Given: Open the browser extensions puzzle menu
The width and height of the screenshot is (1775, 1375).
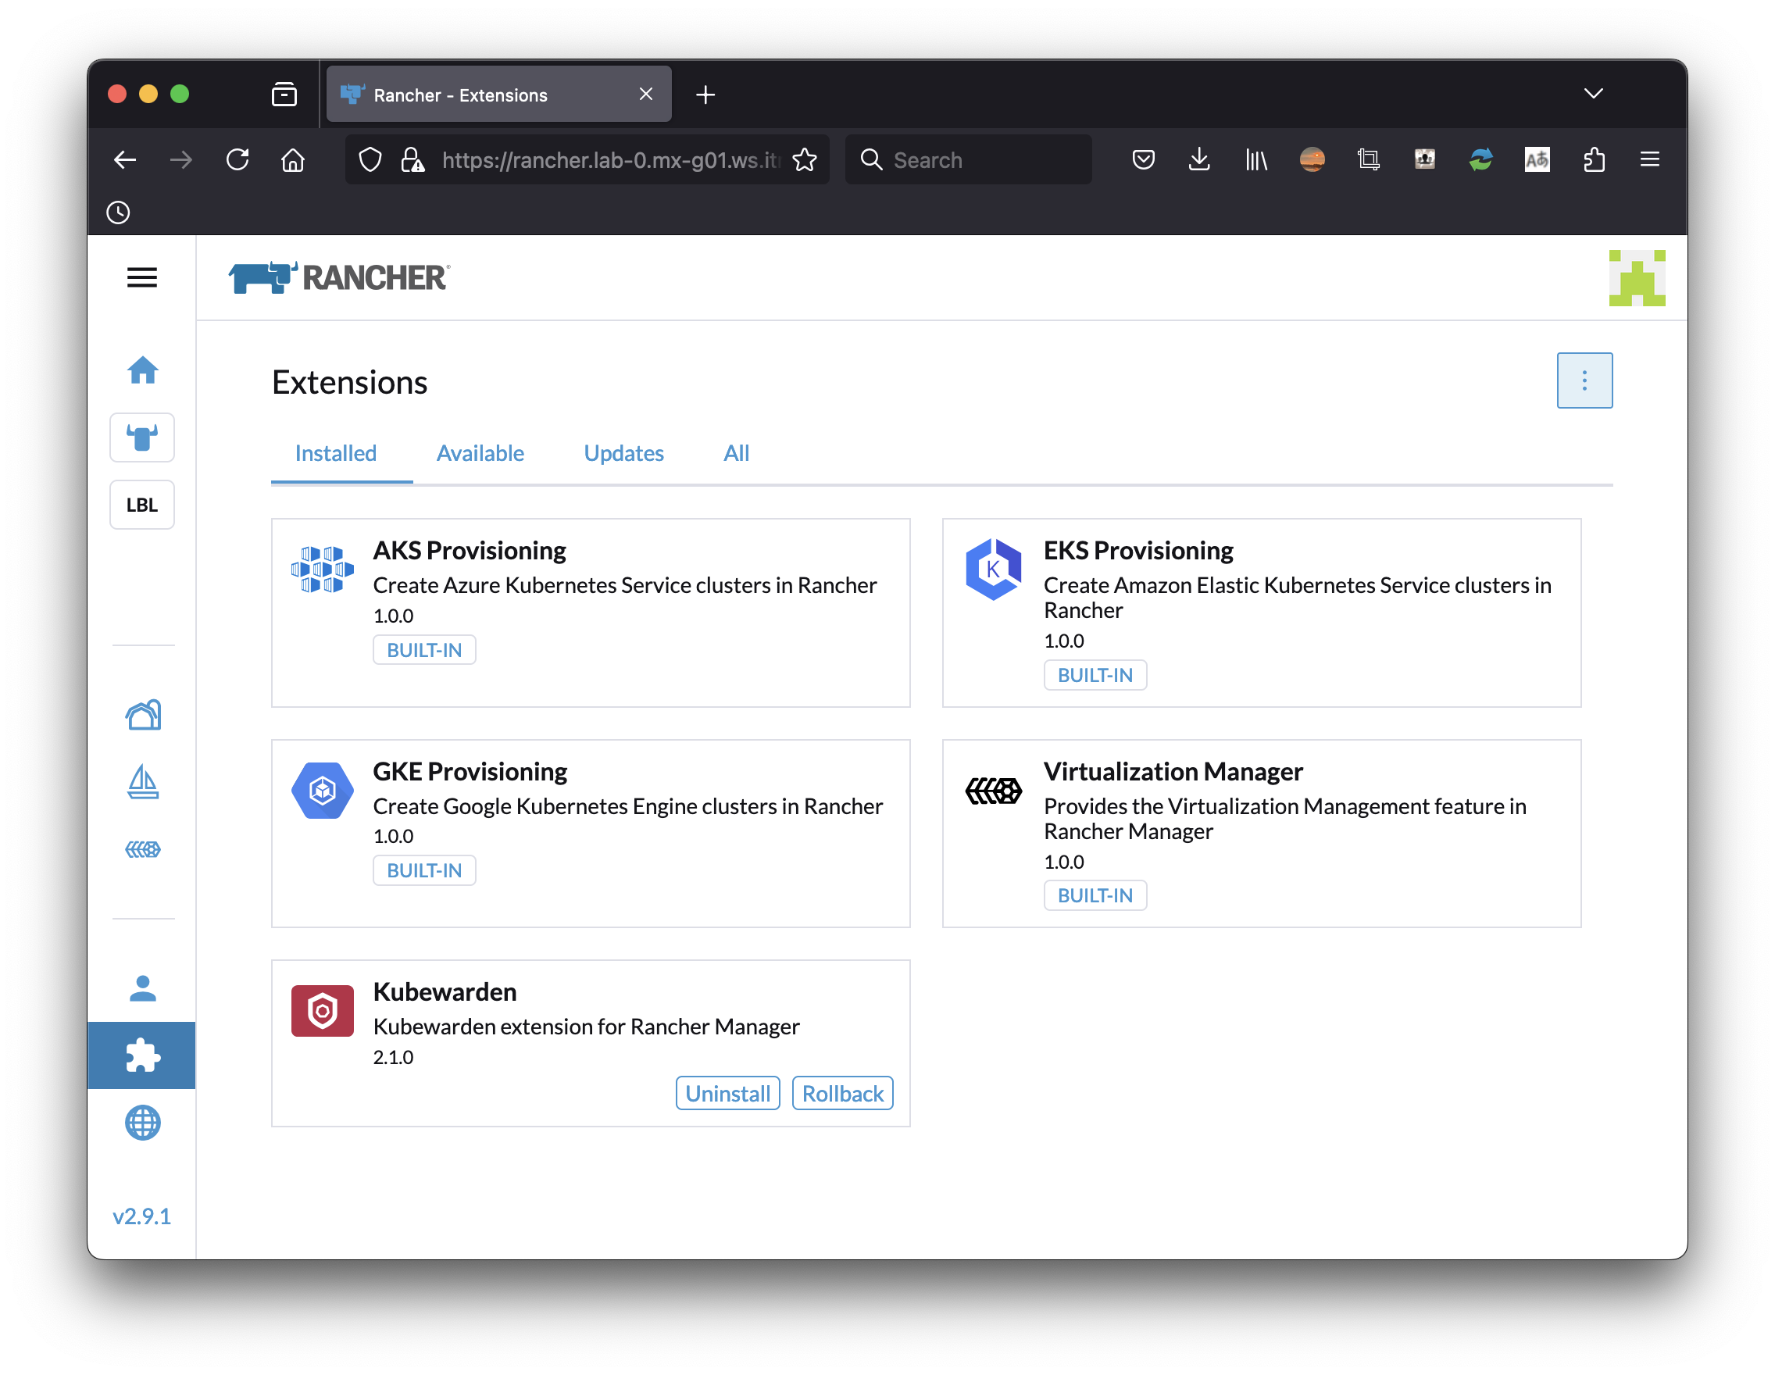Looking at the screenshot, I should coord(1594,160).
